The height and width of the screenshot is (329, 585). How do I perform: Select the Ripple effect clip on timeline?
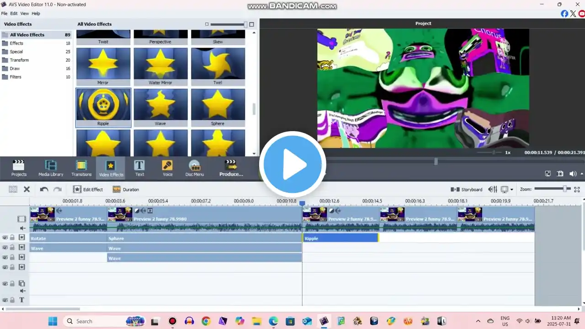340,238
